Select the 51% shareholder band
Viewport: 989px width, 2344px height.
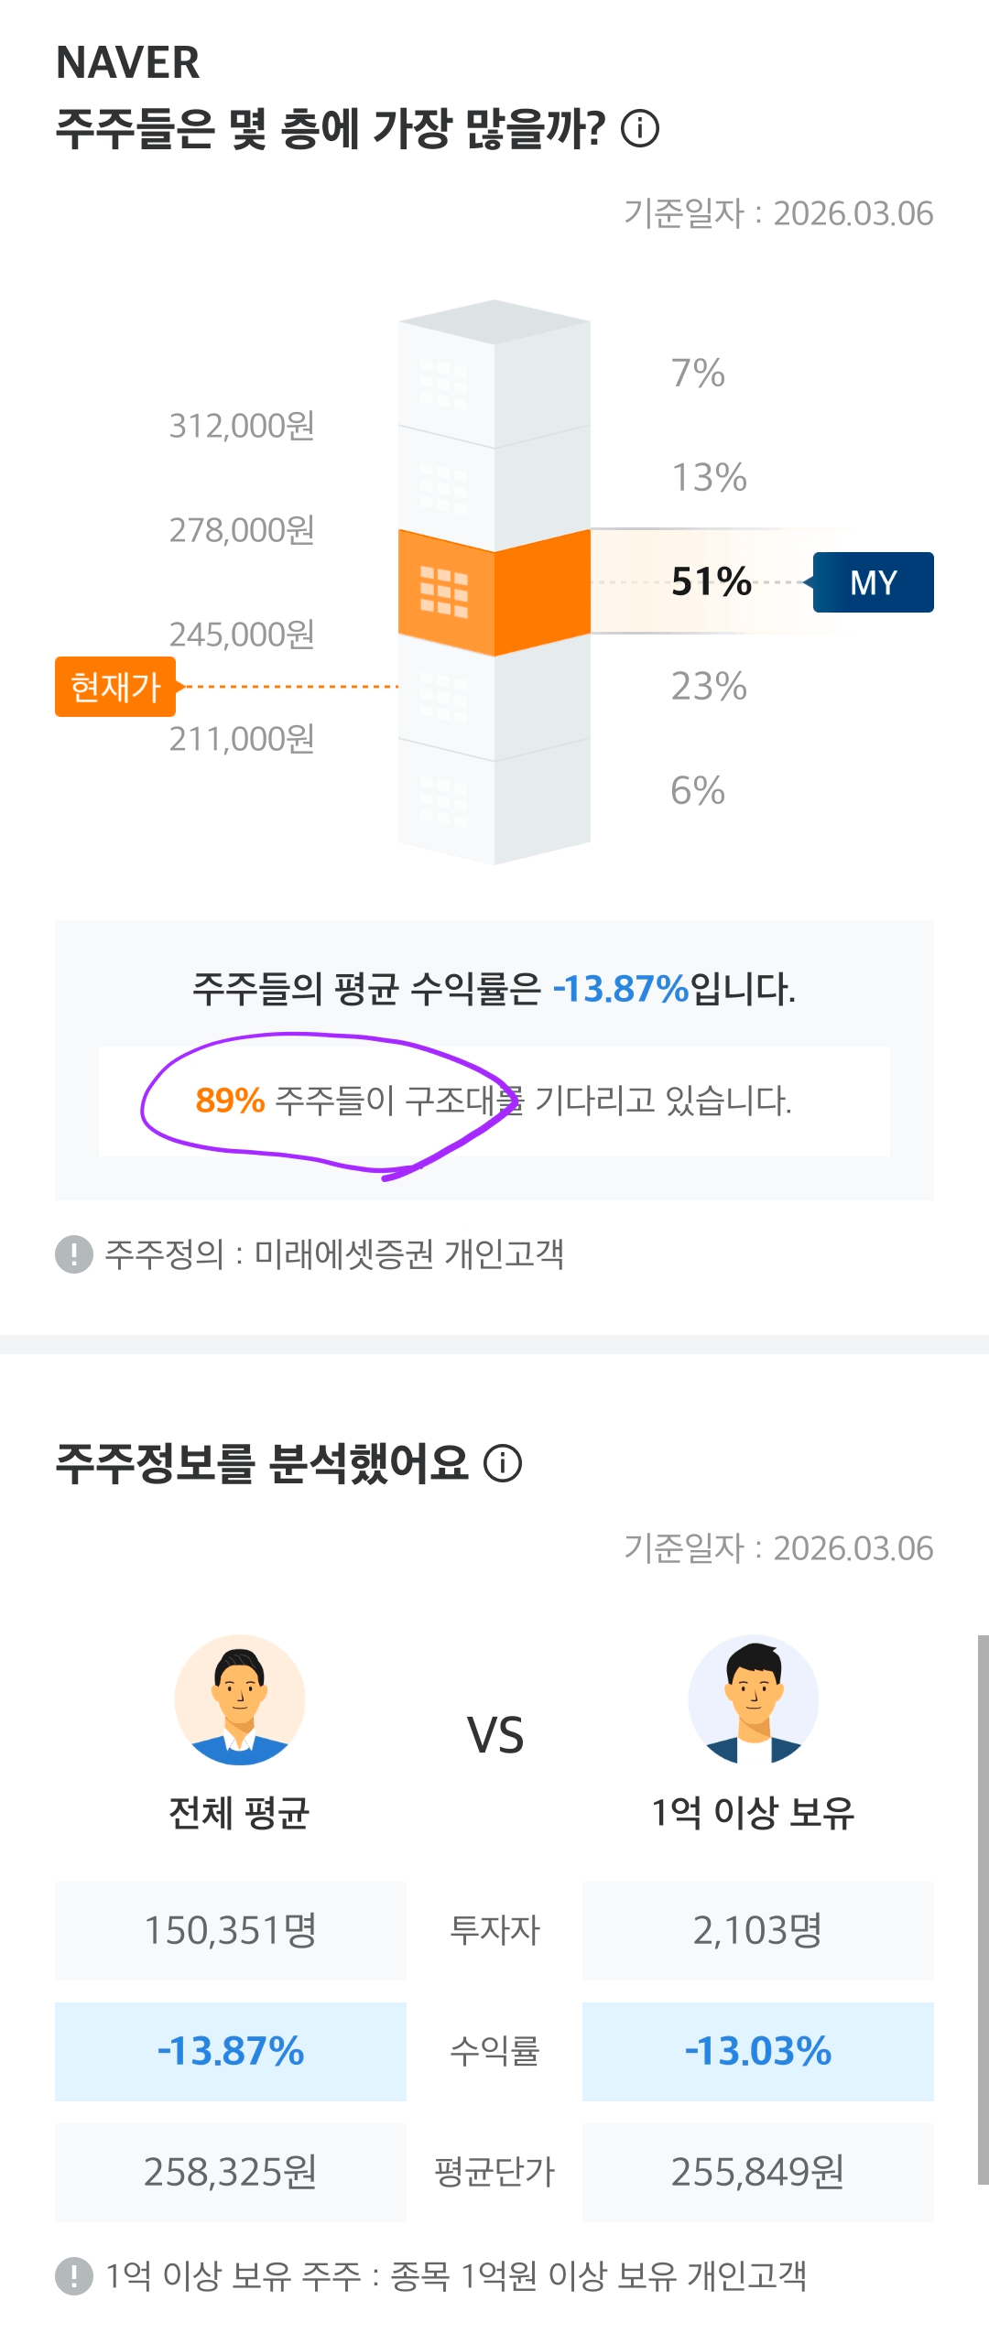[711, 581]
